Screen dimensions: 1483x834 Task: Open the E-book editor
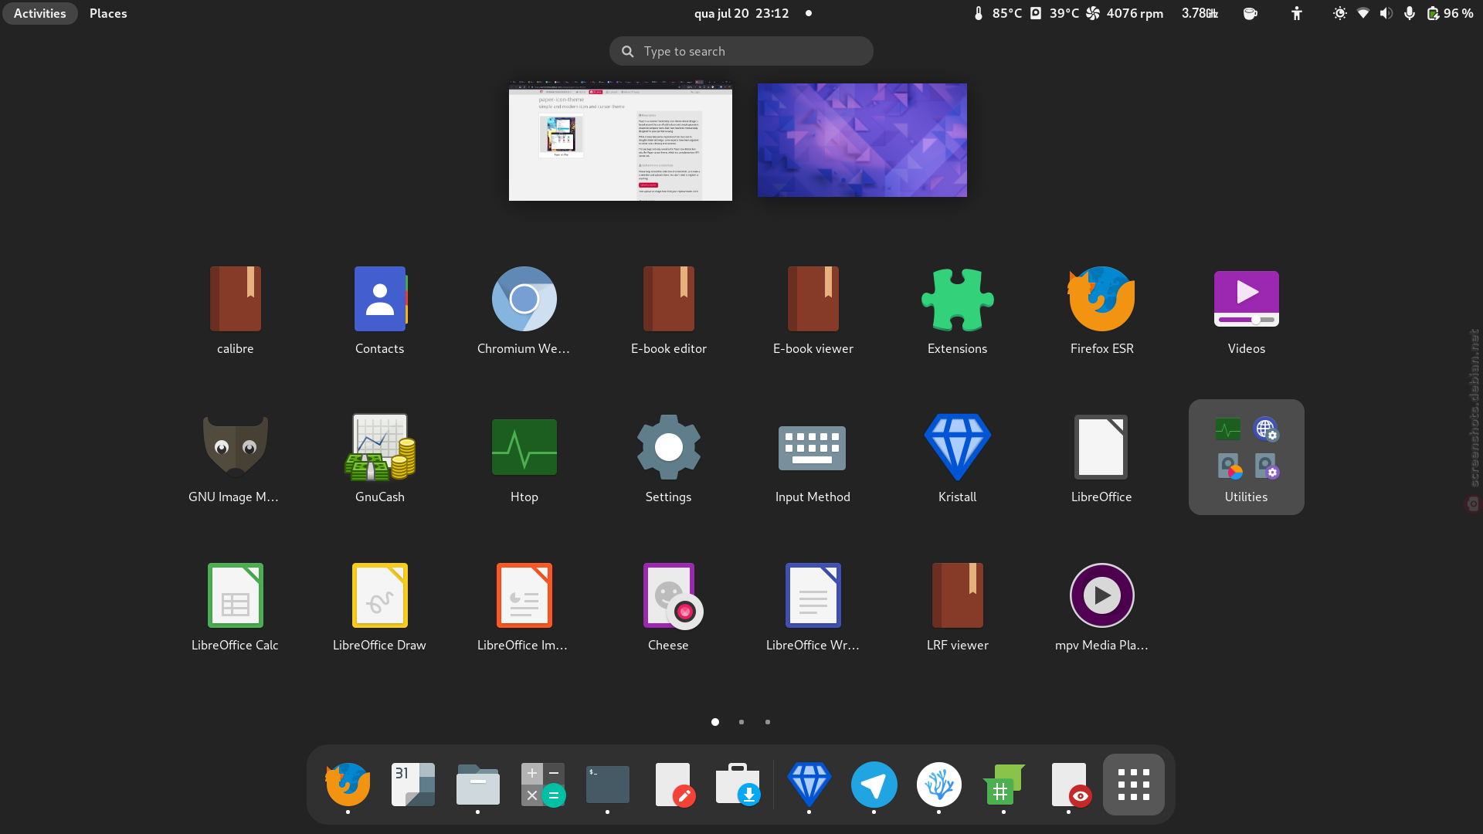click(668, 309)
